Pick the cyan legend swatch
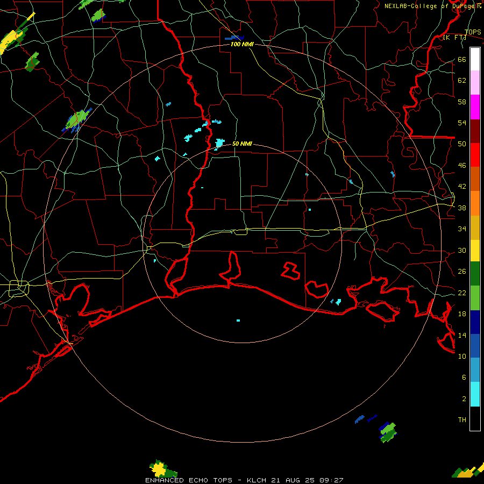The height and width of the screenshot is (484, 484). pos(475,394)
